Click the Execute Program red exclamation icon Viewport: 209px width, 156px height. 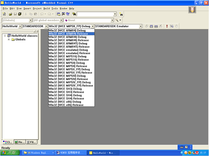[167, 26]
